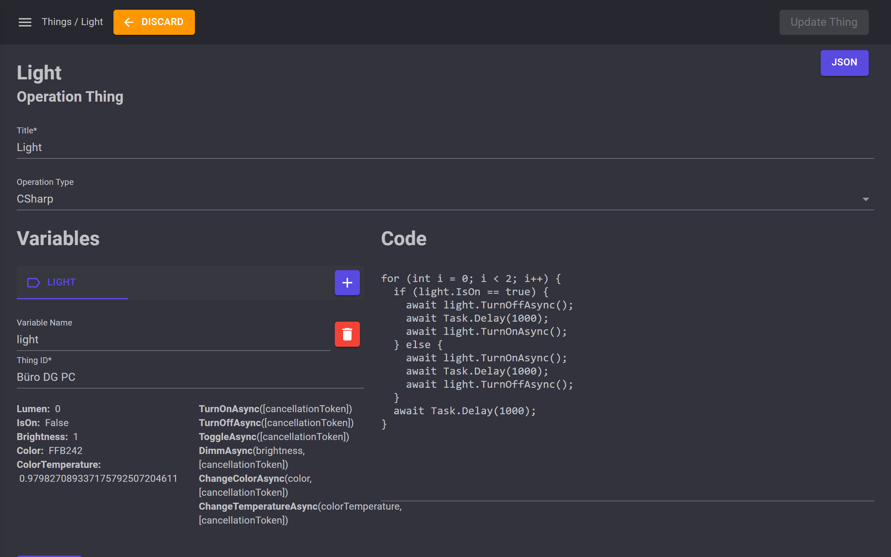Image resolution: width=891 pixels, height=557 pixels.
Task: Click the Lumen property value
Action: pyautogui.click(x=57, y=409)
